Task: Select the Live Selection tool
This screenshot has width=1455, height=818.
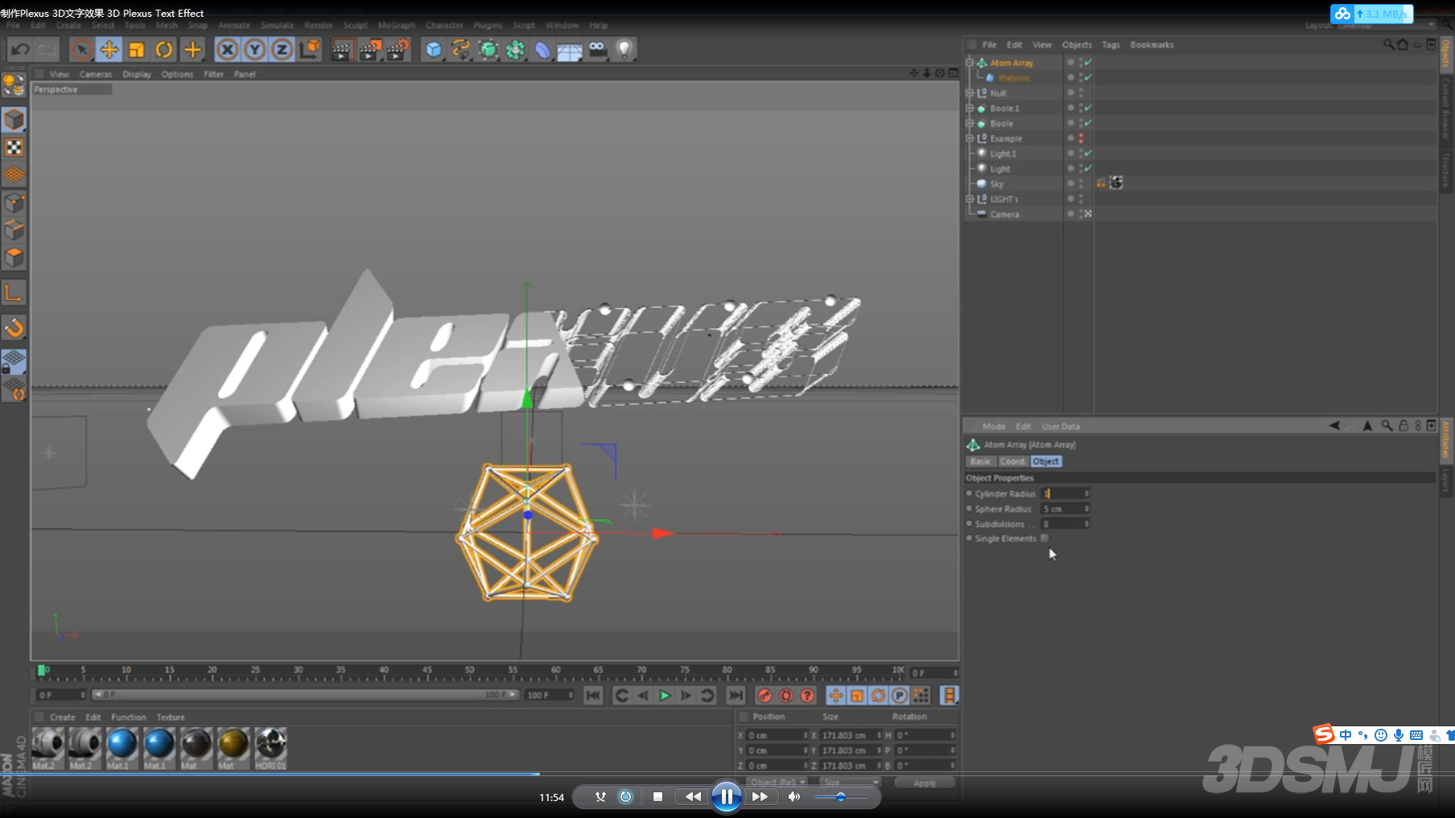Action: (81, 50)
